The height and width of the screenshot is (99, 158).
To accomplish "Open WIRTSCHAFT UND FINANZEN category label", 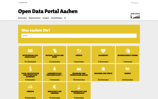I will [55, 92].
